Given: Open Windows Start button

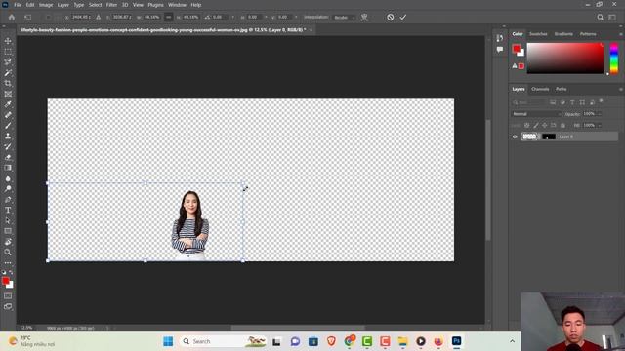Looking at the screenshot, I should point(168,341).
